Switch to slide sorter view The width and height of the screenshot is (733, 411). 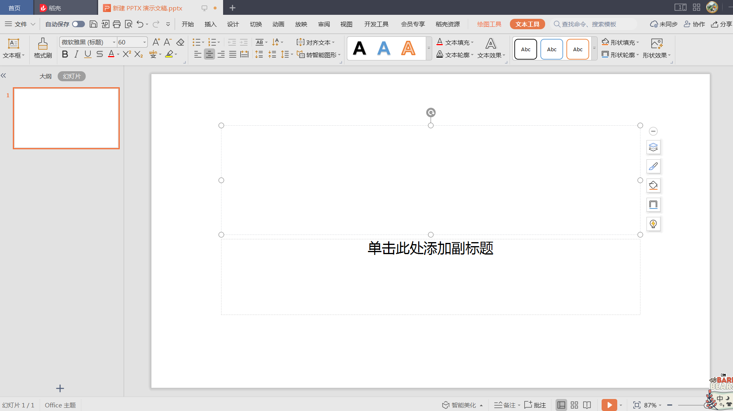pos(574,405)
